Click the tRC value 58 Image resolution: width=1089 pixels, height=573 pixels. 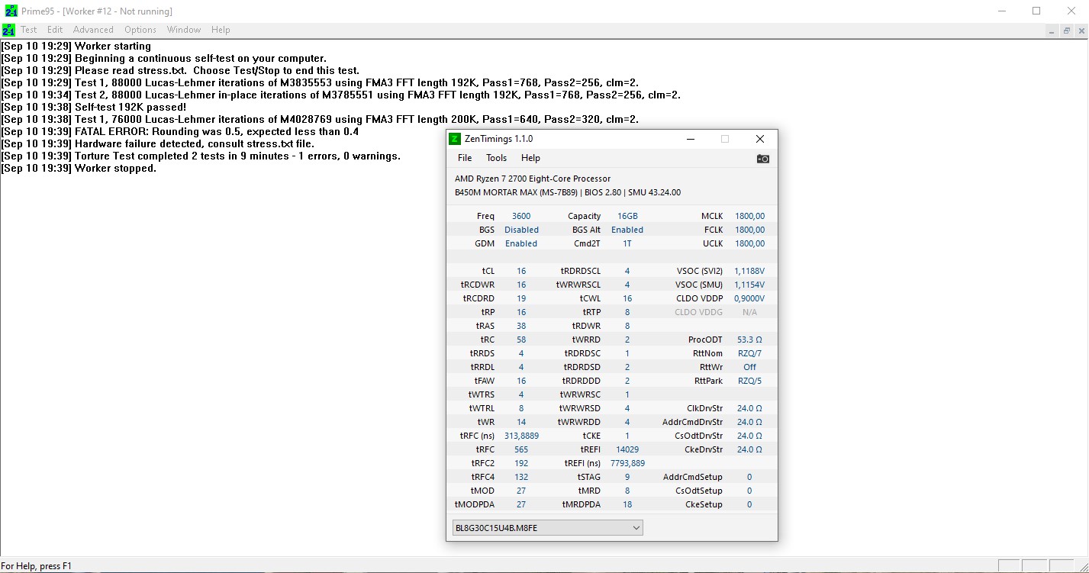(521, 340)
